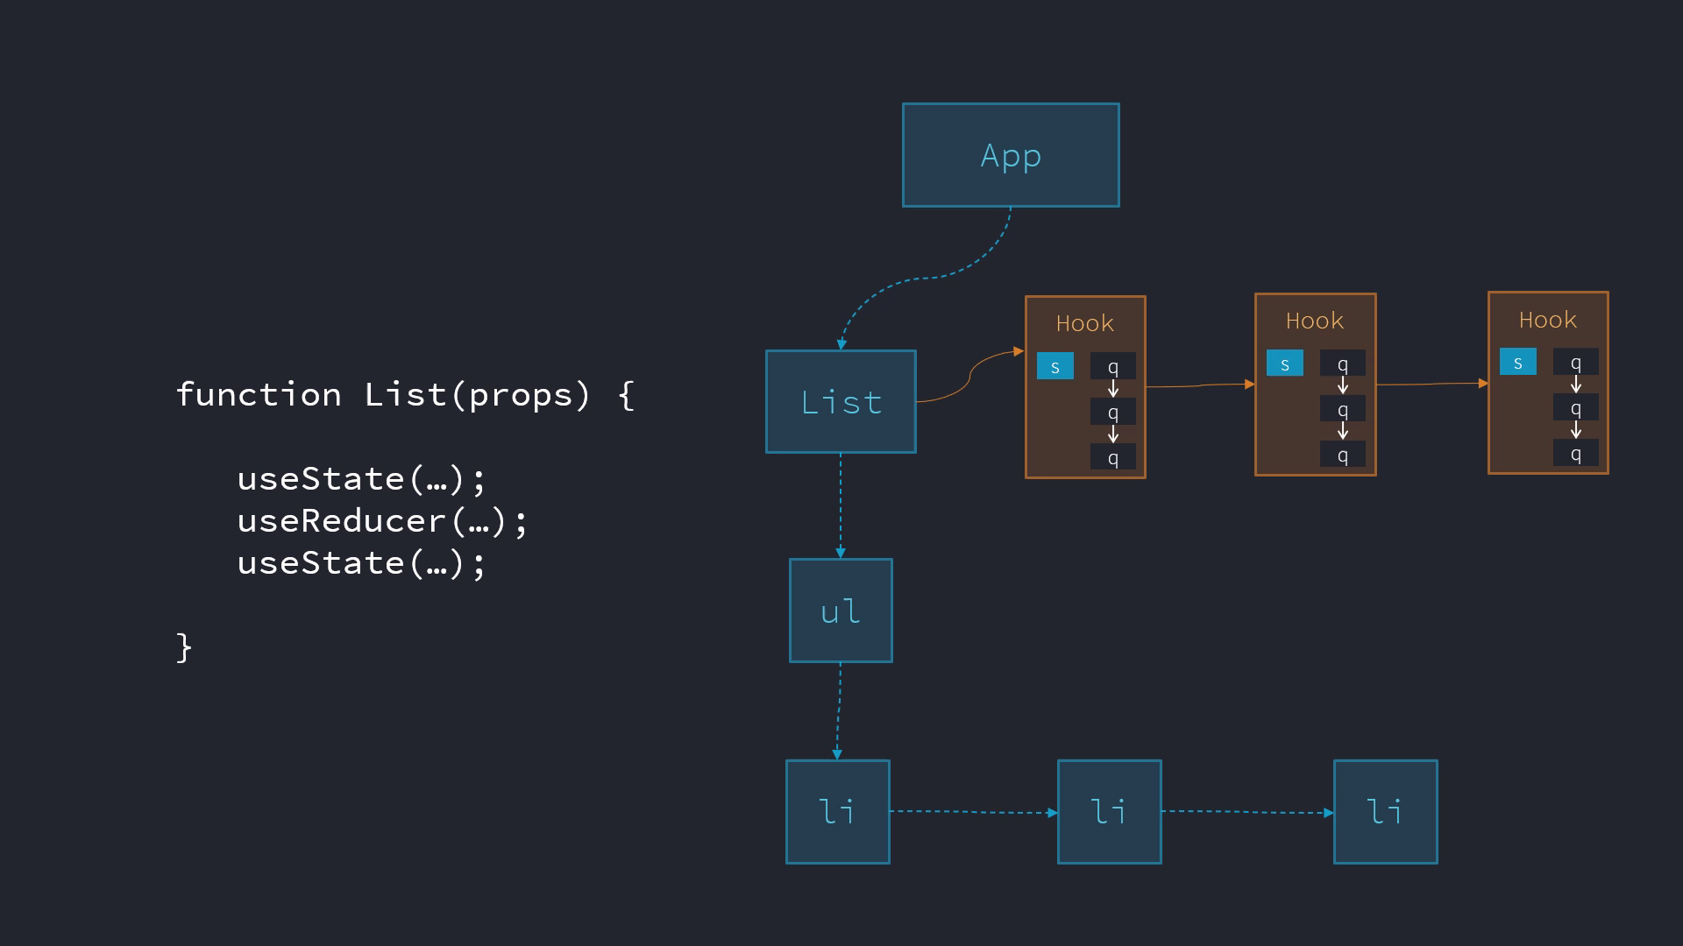
Task: Select the middle li node
Action: click(x=1110, y=812)
